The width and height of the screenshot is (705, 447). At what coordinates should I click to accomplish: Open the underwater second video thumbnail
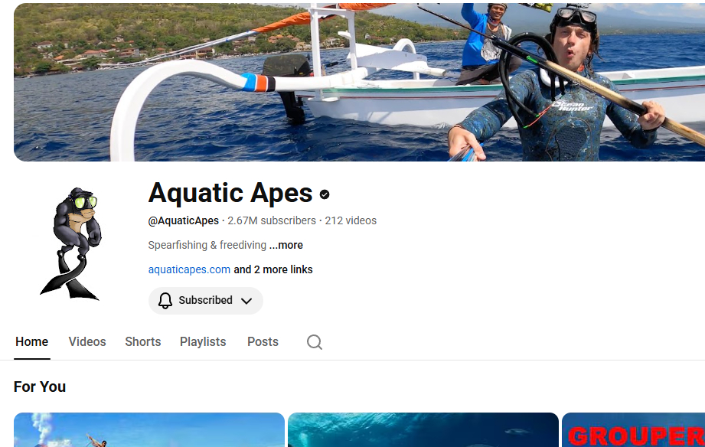pyautogui.click(x=423, y=430)
